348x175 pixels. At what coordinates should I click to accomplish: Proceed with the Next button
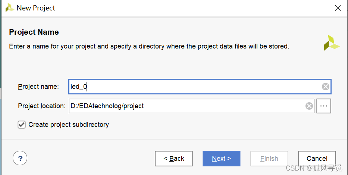click(x=221, y=159)
